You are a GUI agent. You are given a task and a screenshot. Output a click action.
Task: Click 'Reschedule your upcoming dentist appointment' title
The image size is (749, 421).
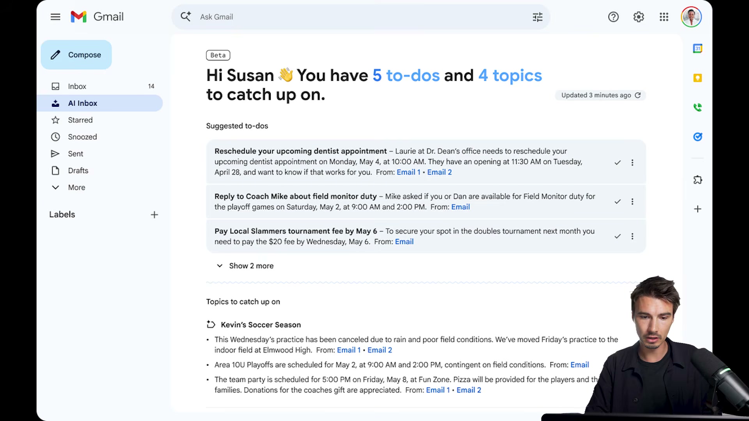coord(300,151)
